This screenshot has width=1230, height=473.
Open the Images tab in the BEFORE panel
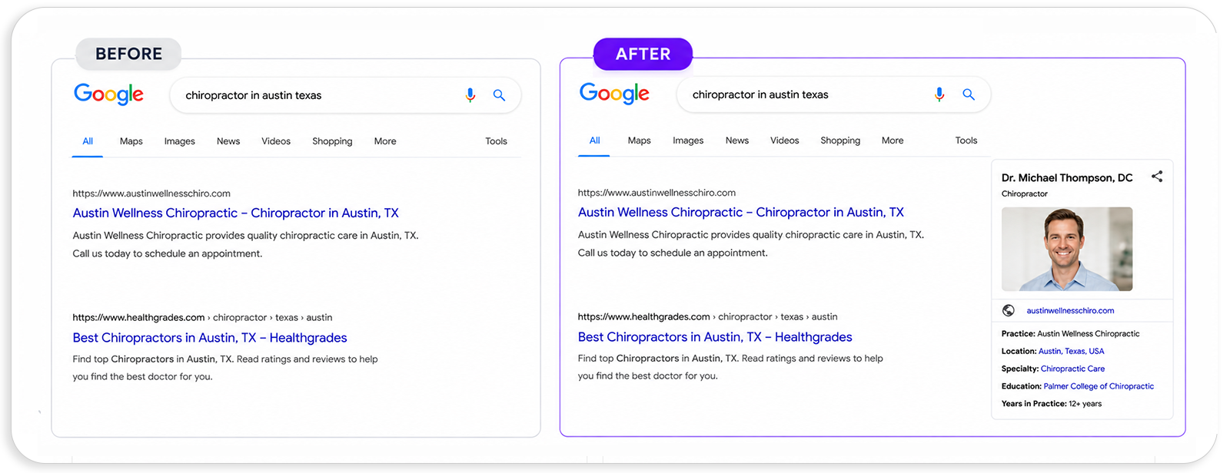coord(180,141)
